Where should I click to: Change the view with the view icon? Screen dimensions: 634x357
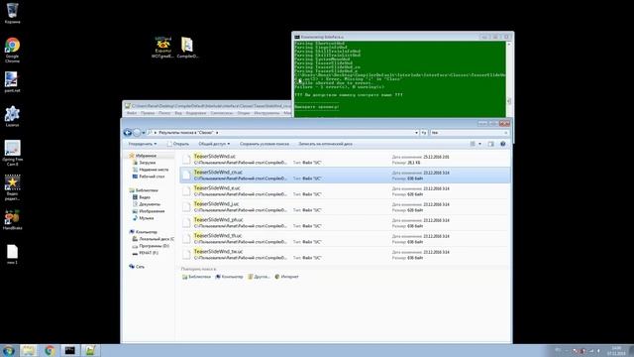473,144
